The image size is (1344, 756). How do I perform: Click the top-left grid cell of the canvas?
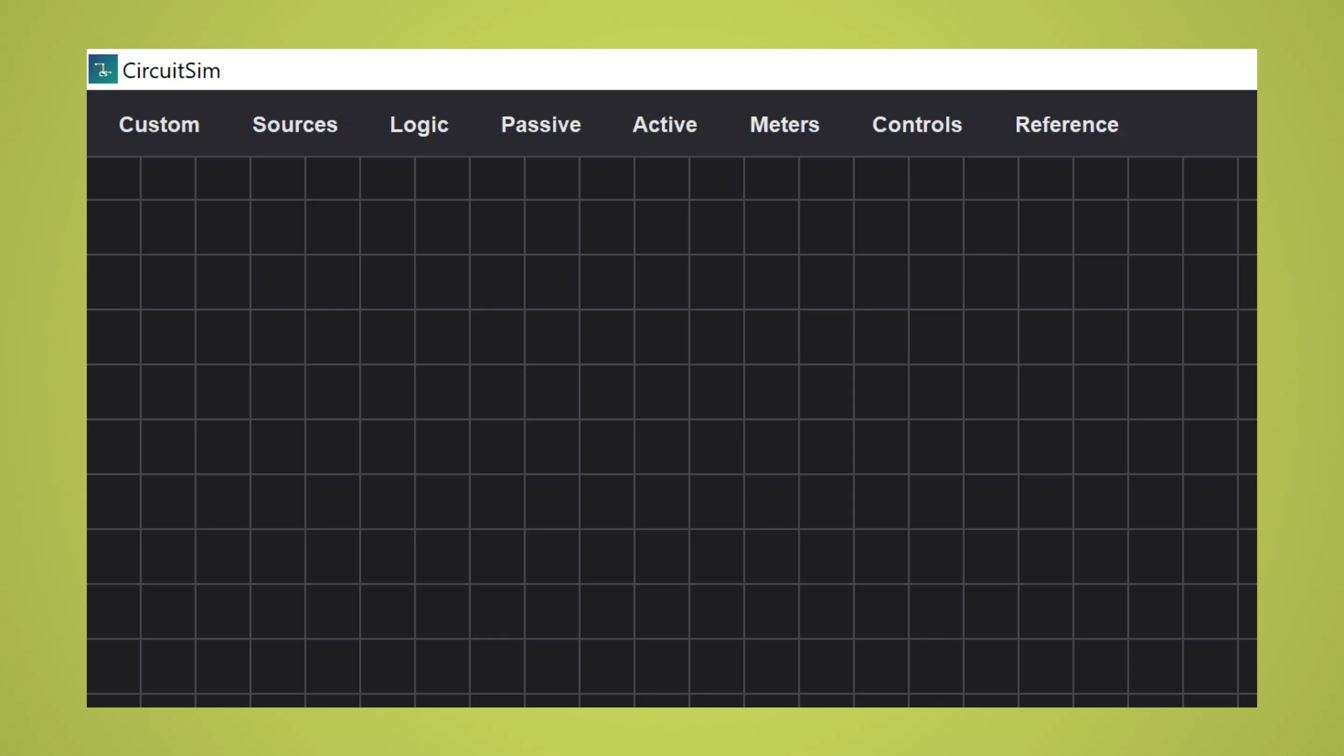(x=114, y=179)
